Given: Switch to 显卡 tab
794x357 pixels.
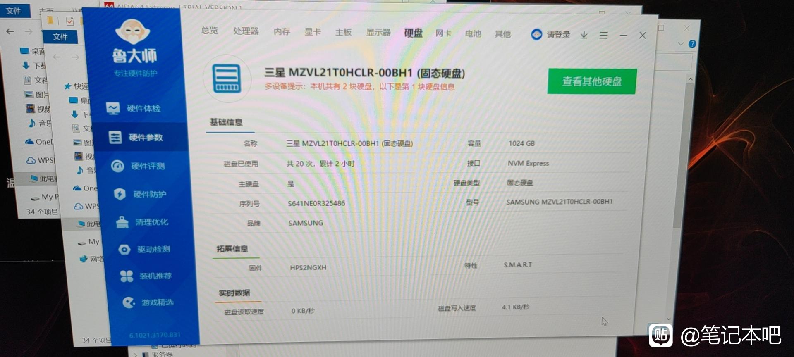Looking at the screenshot, I should pos(313,32).
